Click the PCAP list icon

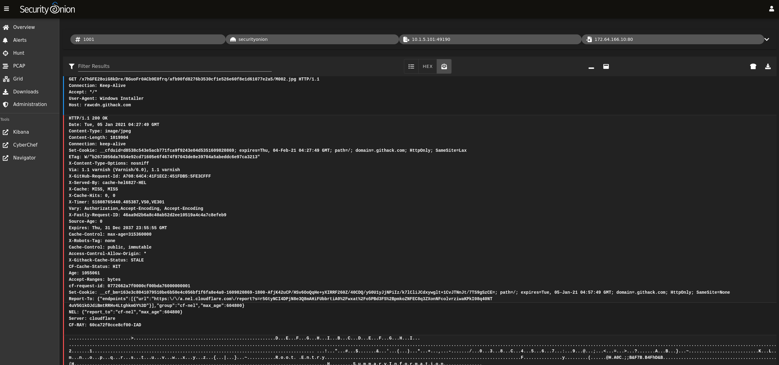pos(6,66)
